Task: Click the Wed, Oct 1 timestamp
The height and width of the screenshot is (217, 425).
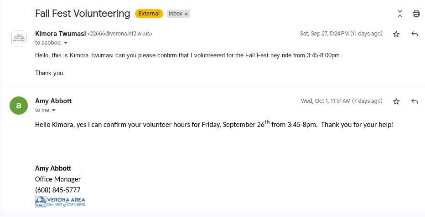Action: [342, 101]
